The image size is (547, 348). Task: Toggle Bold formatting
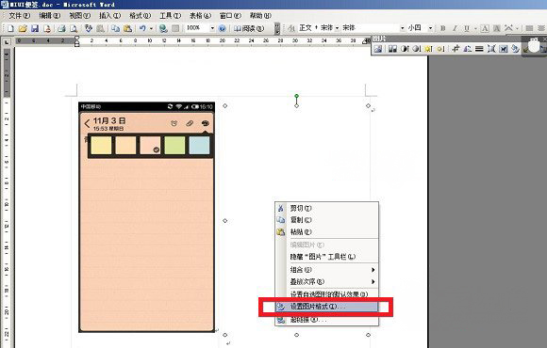click(442, 28)
